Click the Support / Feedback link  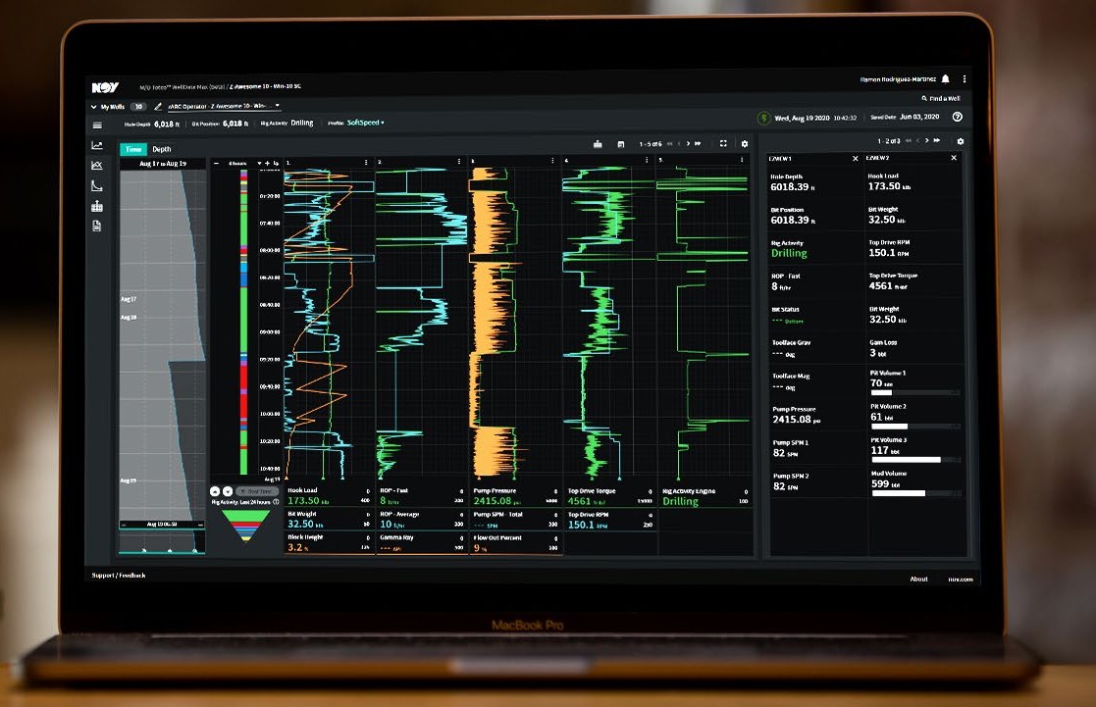click(x=119, y=576)
